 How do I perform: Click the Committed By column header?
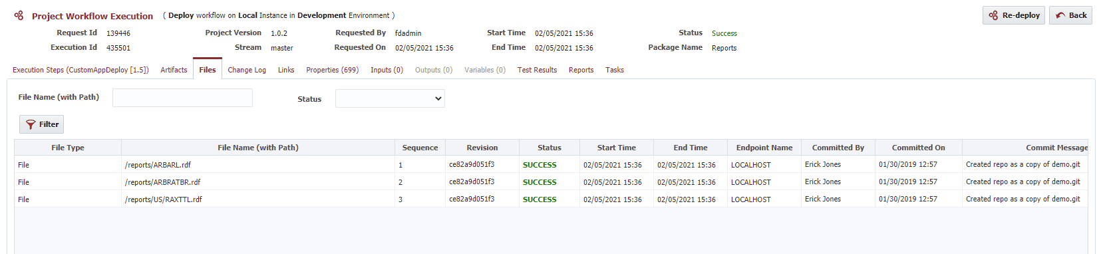(838, 148)
